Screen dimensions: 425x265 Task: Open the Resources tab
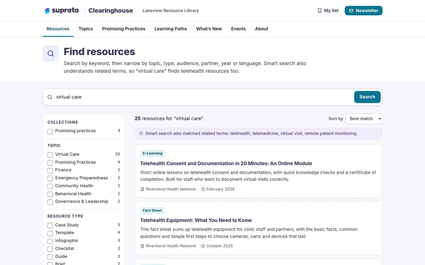(x=58, y=29)
